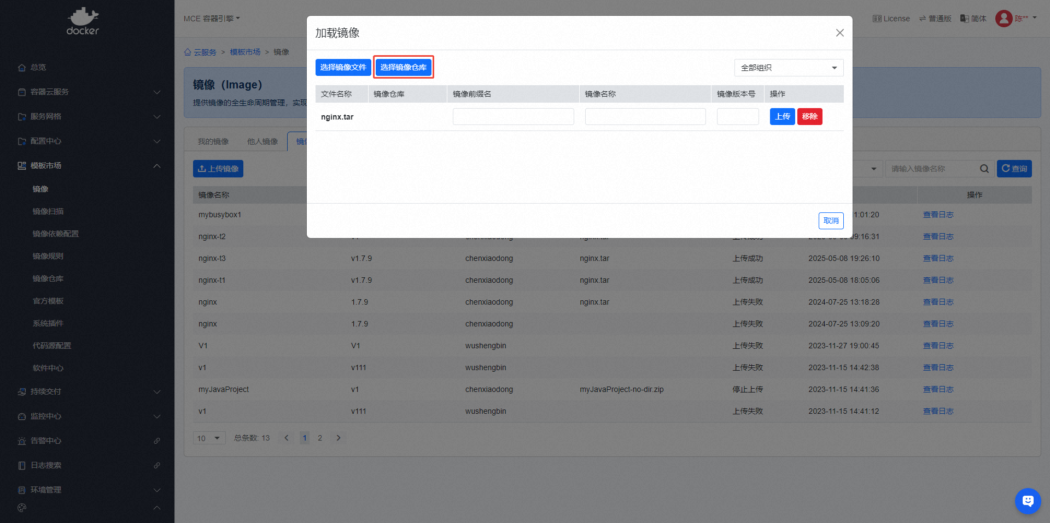Open the 镜像仓库 sidebar item
Screen dimensions: 1050x523
[48, 278]
